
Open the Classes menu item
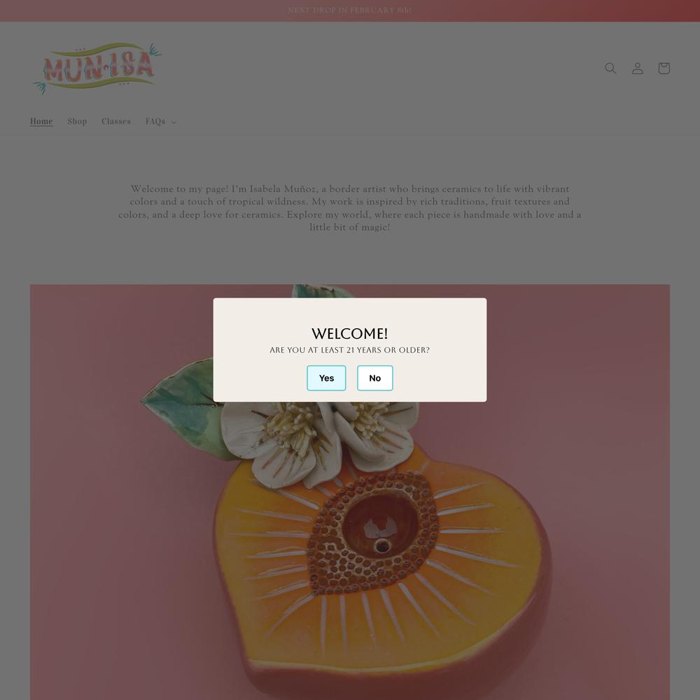tap(116, 121)
